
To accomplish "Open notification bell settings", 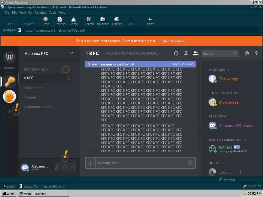I will [176, 53].
